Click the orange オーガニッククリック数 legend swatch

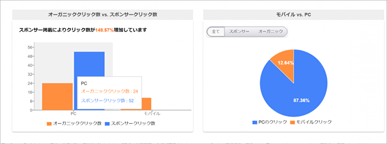pyautogui.click(x=49, y=124)
